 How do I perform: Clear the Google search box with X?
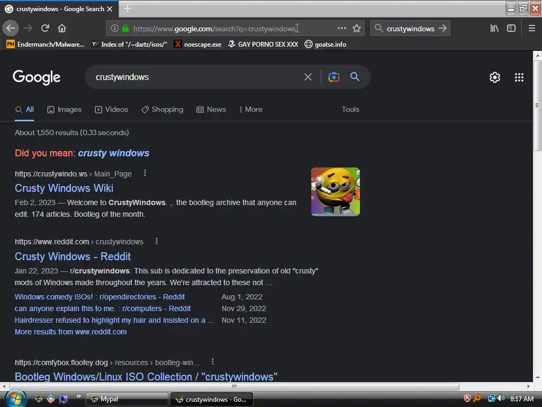[x=308, y=77]
